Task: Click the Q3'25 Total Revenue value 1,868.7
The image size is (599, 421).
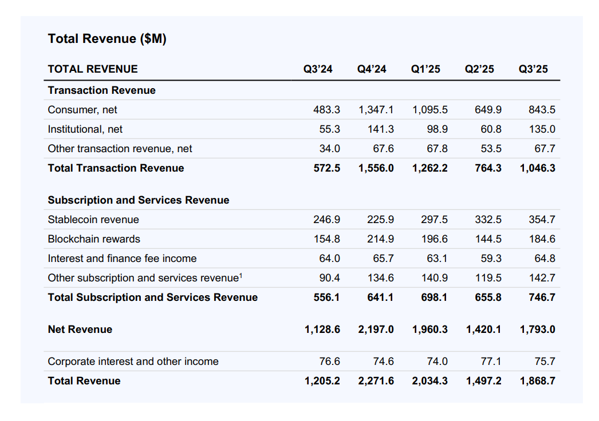Action: pyautogui.click(x=538, y=382)
